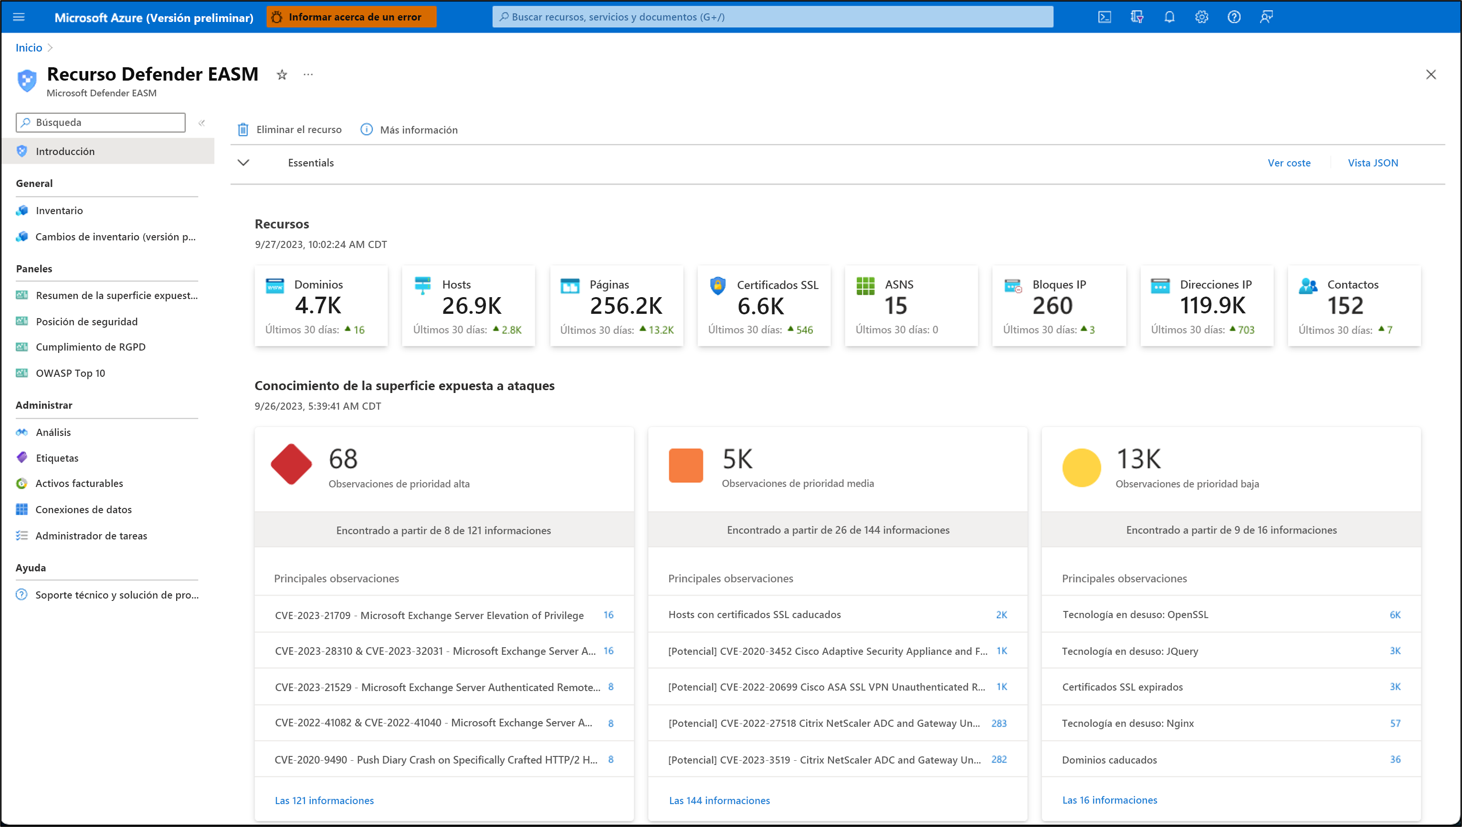Open Ver coste link

[1289, 163]
